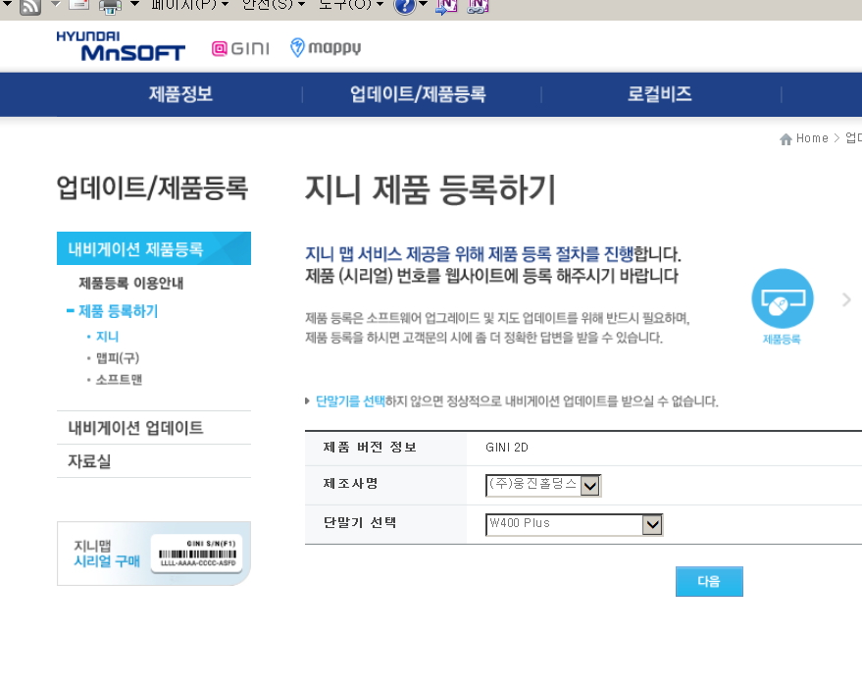The width and height of the screenshot is (862, 691).
Task: Select 소프트맨 in the sidebar submenu
Action: click(119, 380)
